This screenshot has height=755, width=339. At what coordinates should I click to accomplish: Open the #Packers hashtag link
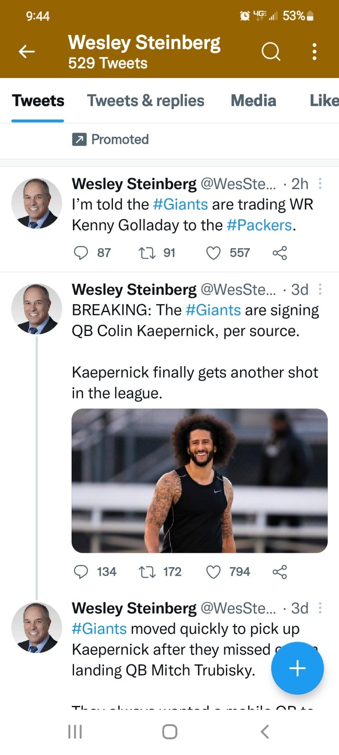(x=259, y=225)
